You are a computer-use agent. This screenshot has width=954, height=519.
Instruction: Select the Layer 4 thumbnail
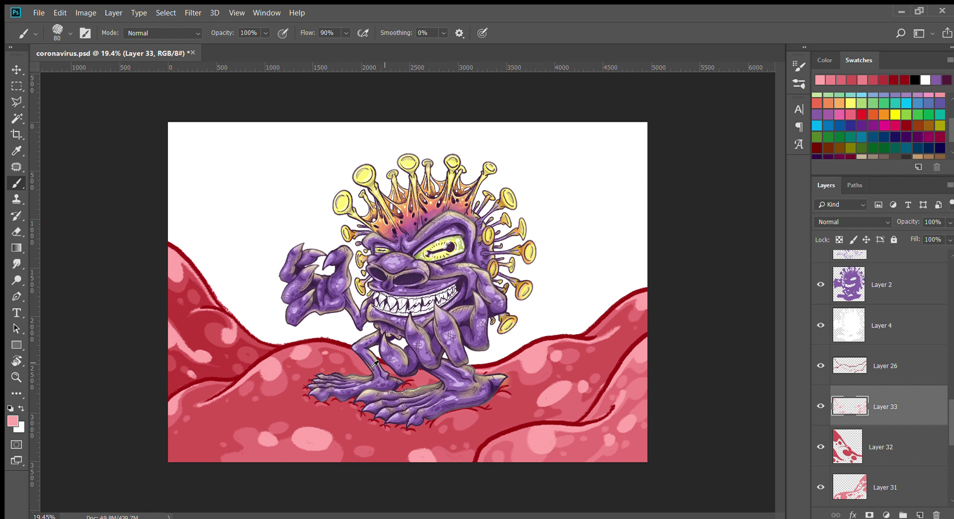point(849,325)
